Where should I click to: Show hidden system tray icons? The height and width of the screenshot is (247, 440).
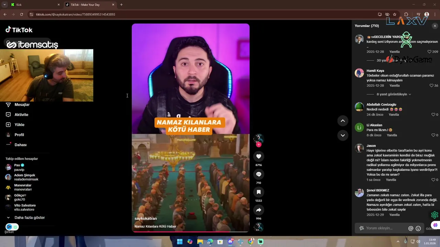tap(398, 242)
